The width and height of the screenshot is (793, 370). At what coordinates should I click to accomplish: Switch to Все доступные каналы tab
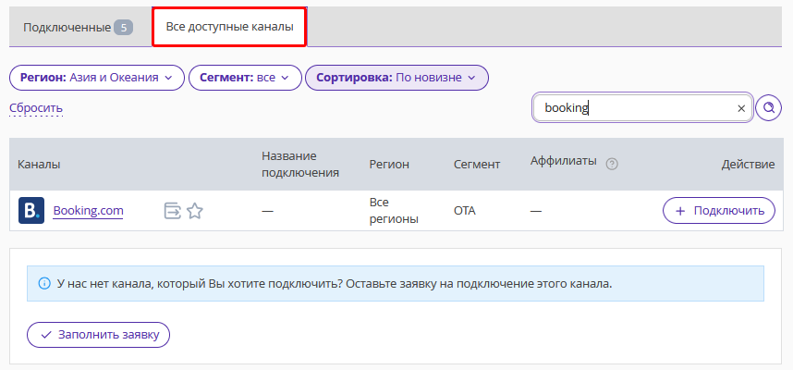229,28
